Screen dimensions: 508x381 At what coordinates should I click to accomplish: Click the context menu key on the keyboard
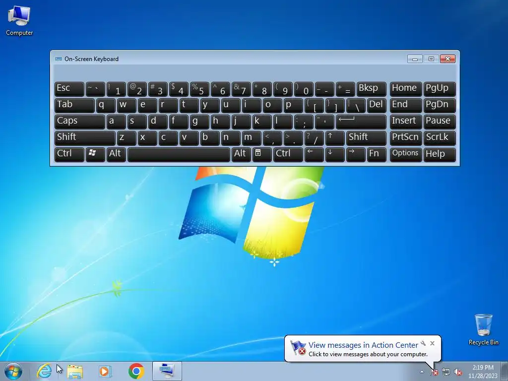click(x=262, y=154)
